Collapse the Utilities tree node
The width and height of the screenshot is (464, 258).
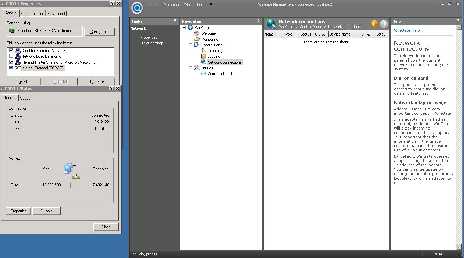tap(190, 68)
